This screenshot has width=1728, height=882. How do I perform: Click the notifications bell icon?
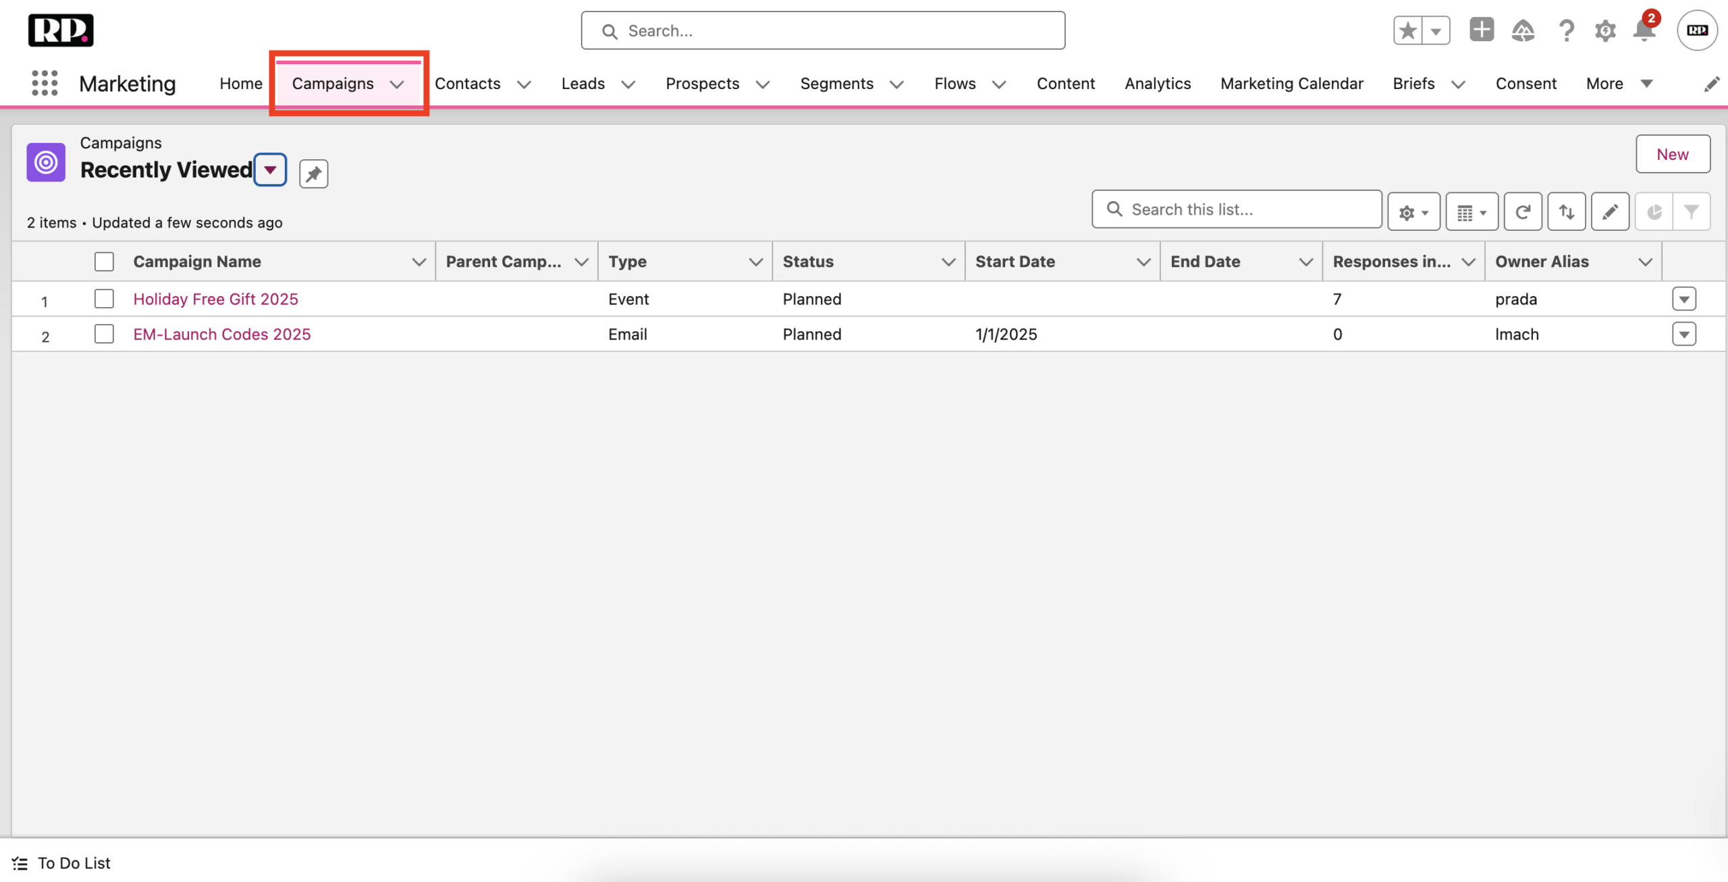[x=1644, y=30]
